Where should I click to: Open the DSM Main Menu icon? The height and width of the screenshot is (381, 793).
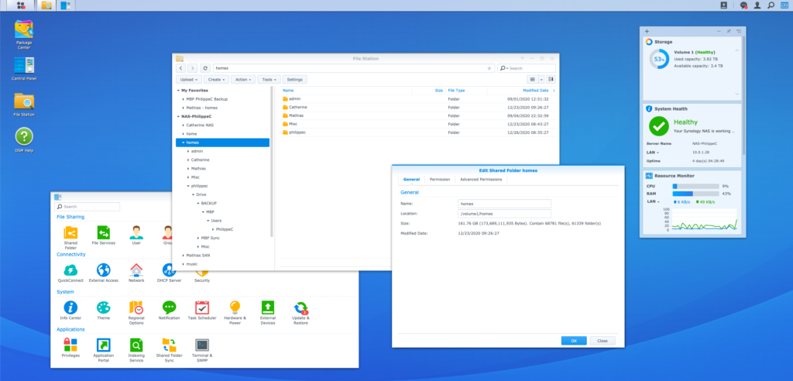coord(21,5)
